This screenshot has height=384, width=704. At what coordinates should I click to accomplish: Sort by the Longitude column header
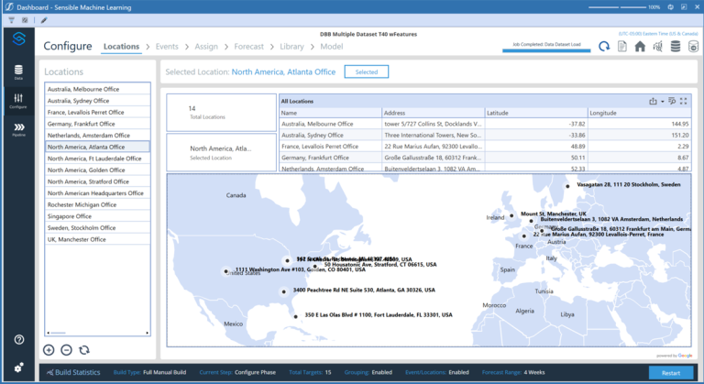click(x=639, y=113)
